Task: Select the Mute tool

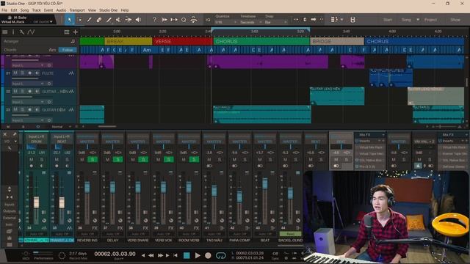Action: [118, 20]
